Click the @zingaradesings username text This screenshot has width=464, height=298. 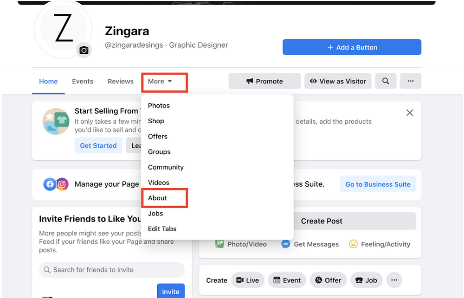click(134, 45)
